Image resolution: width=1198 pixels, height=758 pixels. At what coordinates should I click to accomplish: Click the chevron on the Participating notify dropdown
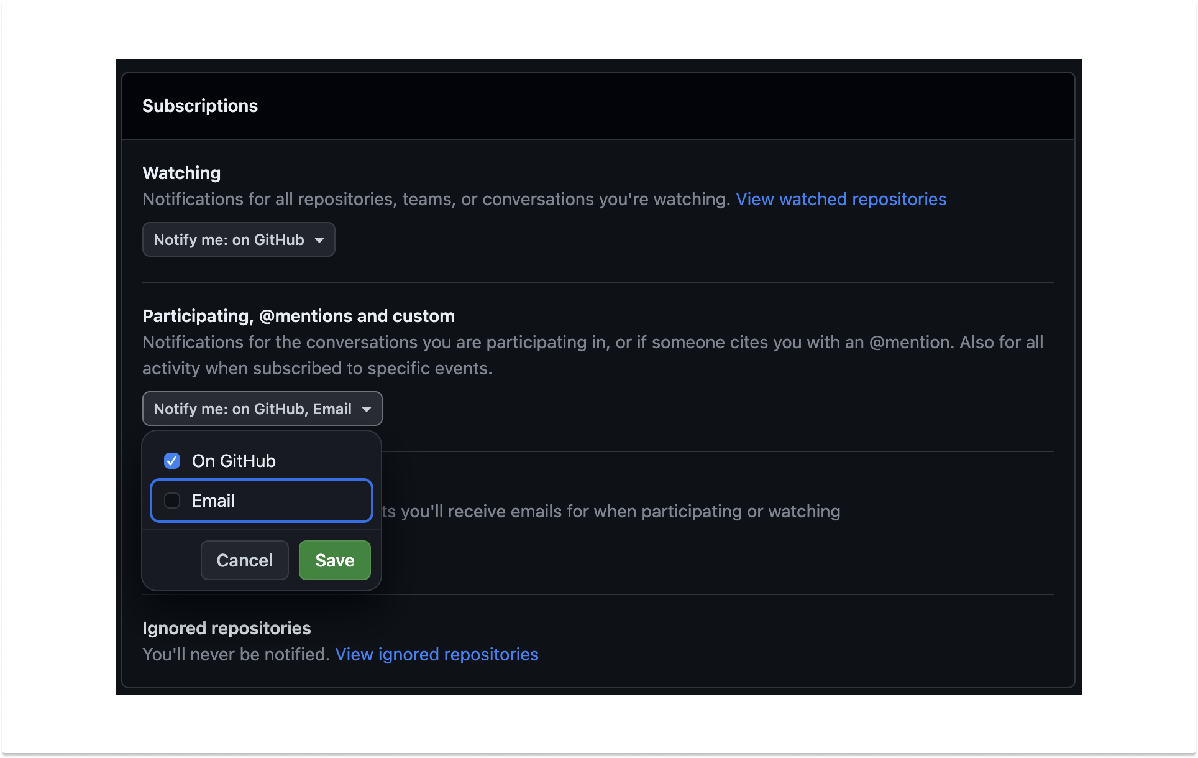(x=367, y=409)
